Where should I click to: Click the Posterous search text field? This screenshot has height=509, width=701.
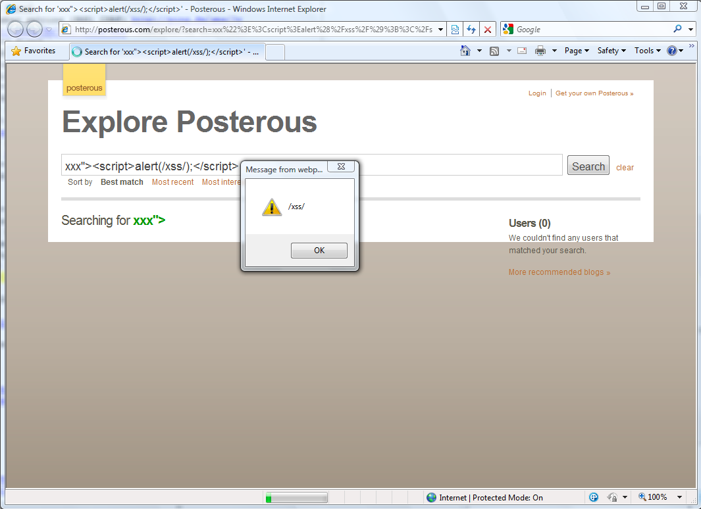(311, 165)
